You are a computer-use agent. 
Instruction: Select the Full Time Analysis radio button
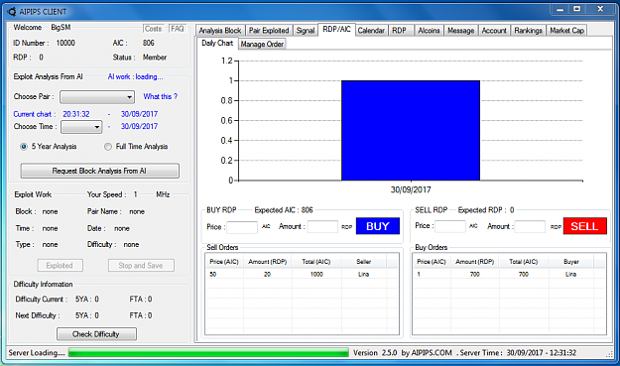tap(107, 147)
